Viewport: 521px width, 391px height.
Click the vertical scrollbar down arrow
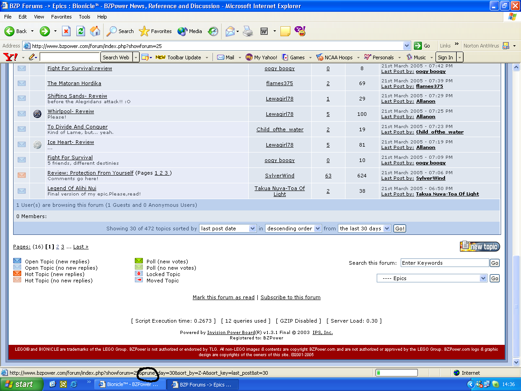tap(516, 362)
